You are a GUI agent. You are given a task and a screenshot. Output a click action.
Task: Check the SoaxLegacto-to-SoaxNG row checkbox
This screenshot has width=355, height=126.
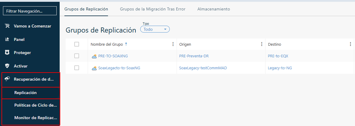click(77, 68)
